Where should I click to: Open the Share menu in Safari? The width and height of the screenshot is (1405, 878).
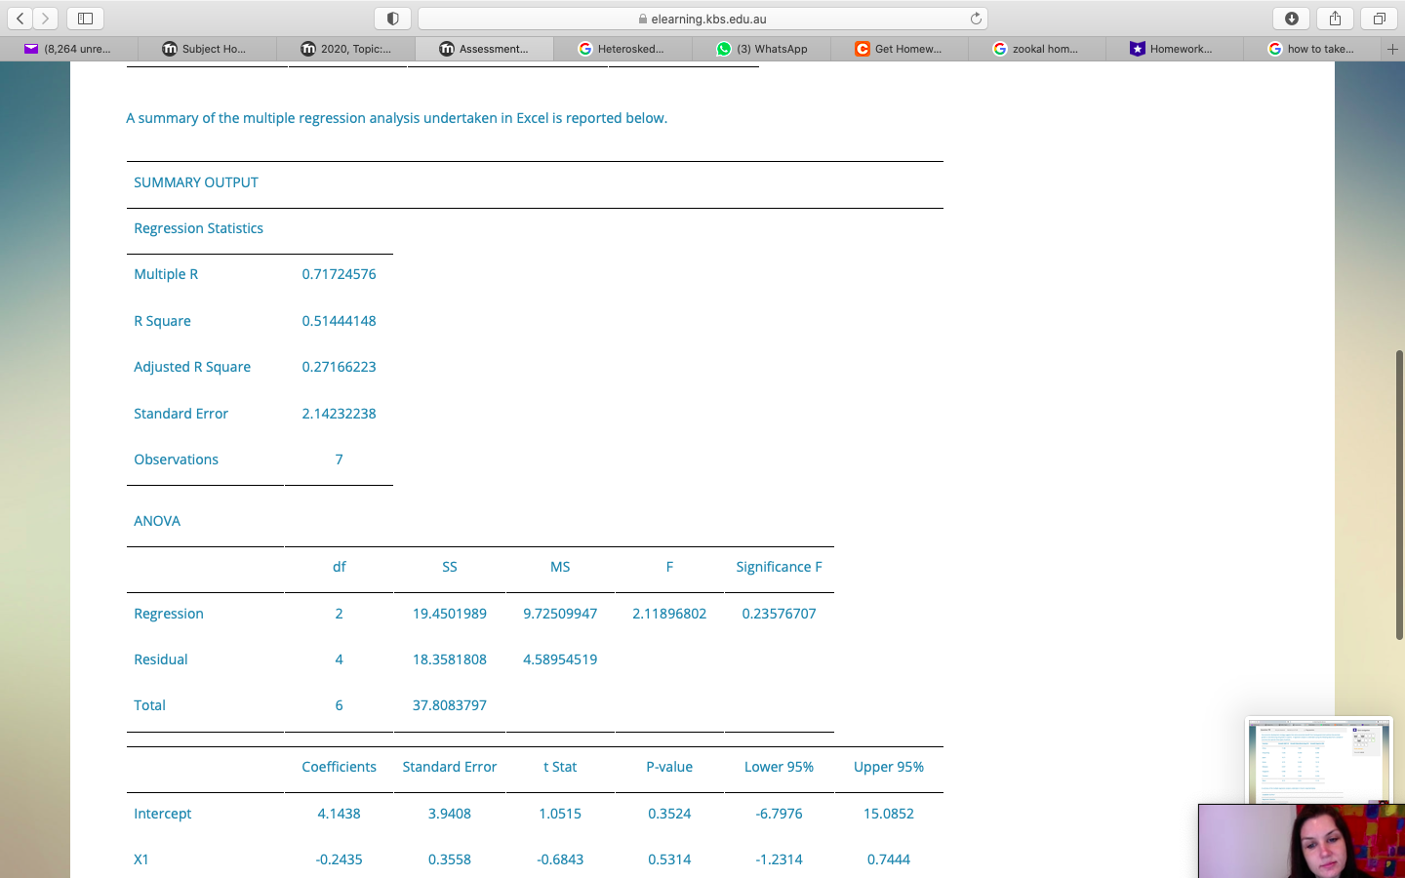(x=1336, y=19)
